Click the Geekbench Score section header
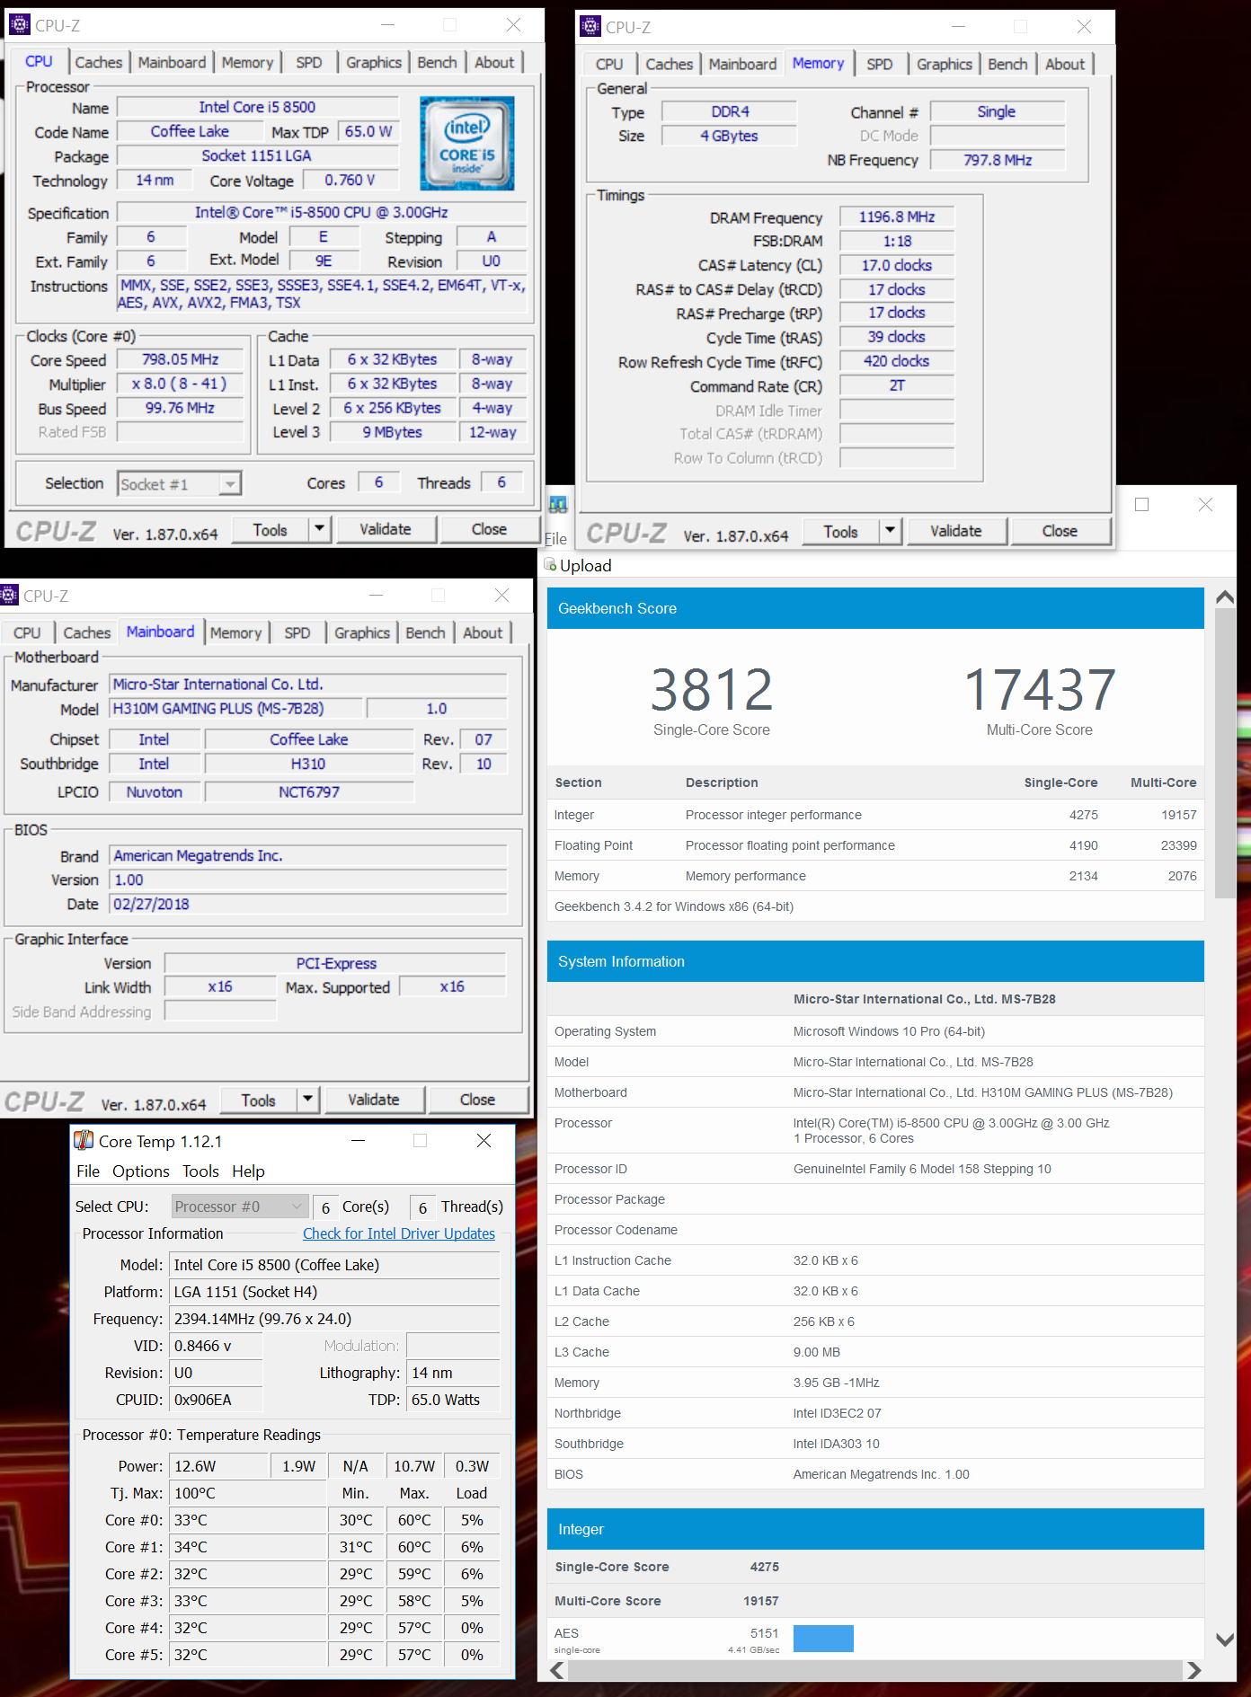Viewport: 1251px width, 1697px height. point(875,608)
